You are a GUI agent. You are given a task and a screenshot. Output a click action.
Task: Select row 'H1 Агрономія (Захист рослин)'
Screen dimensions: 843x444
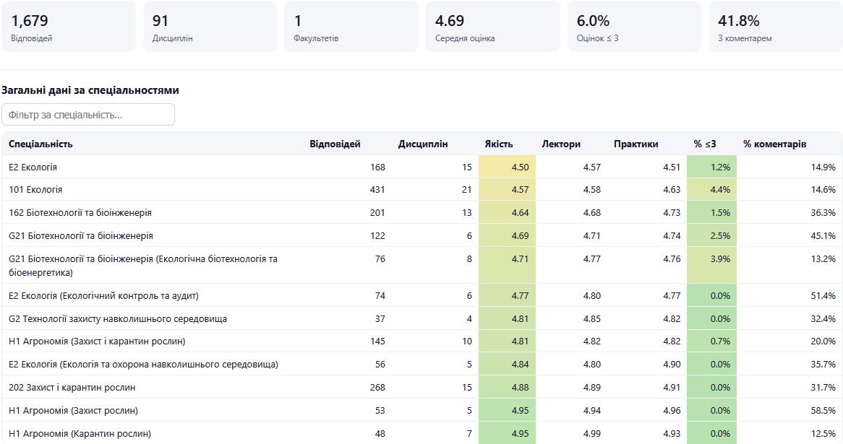click(421, 410)
